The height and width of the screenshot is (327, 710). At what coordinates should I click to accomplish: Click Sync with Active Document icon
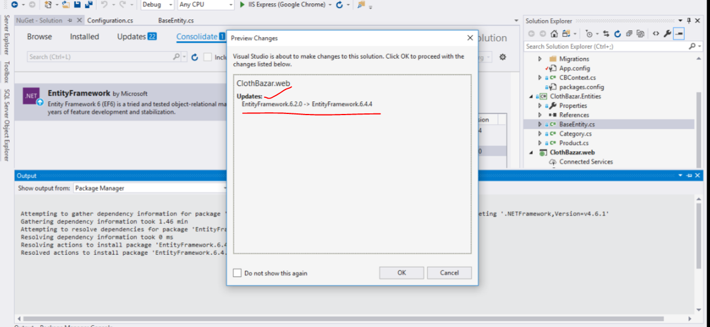pyautogui.click(x=606, y=34)
